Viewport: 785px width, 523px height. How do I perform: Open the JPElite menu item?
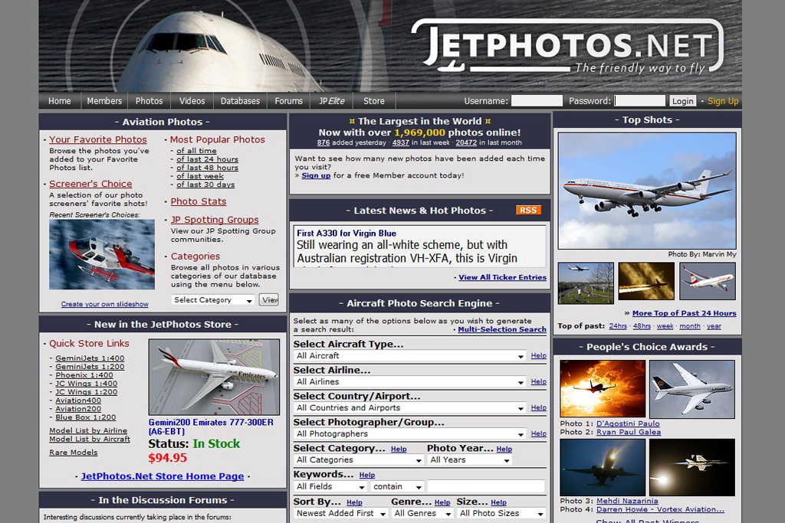pos(332,101)
